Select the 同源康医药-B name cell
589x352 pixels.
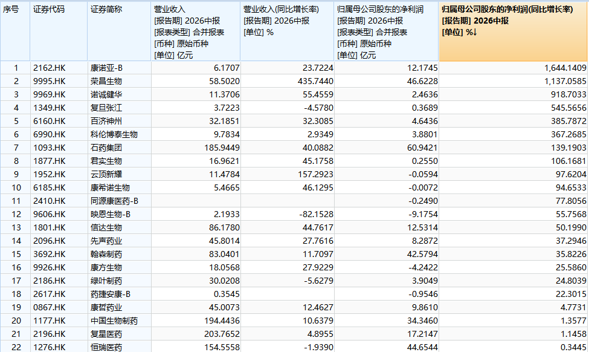click(115, 201)
